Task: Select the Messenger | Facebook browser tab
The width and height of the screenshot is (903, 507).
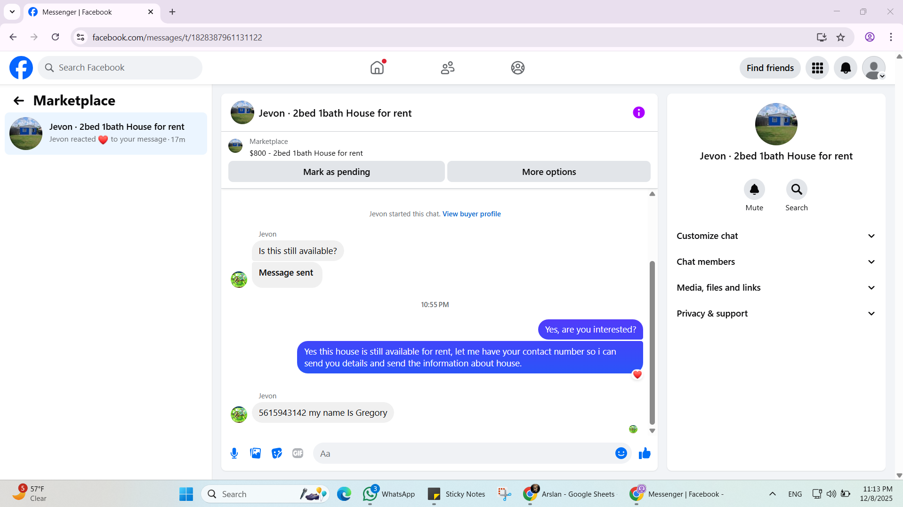Action: (92, 12)
